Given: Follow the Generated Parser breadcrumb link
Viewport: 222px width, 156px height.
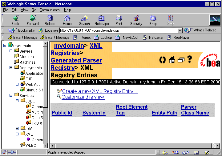Looking at the screenshot, I should point(76,60).
